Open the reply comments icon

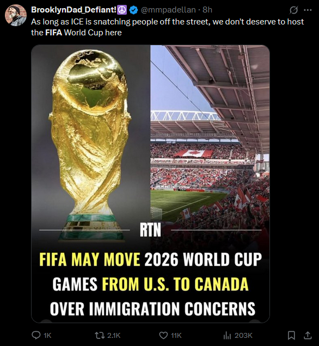click(36, 335)
